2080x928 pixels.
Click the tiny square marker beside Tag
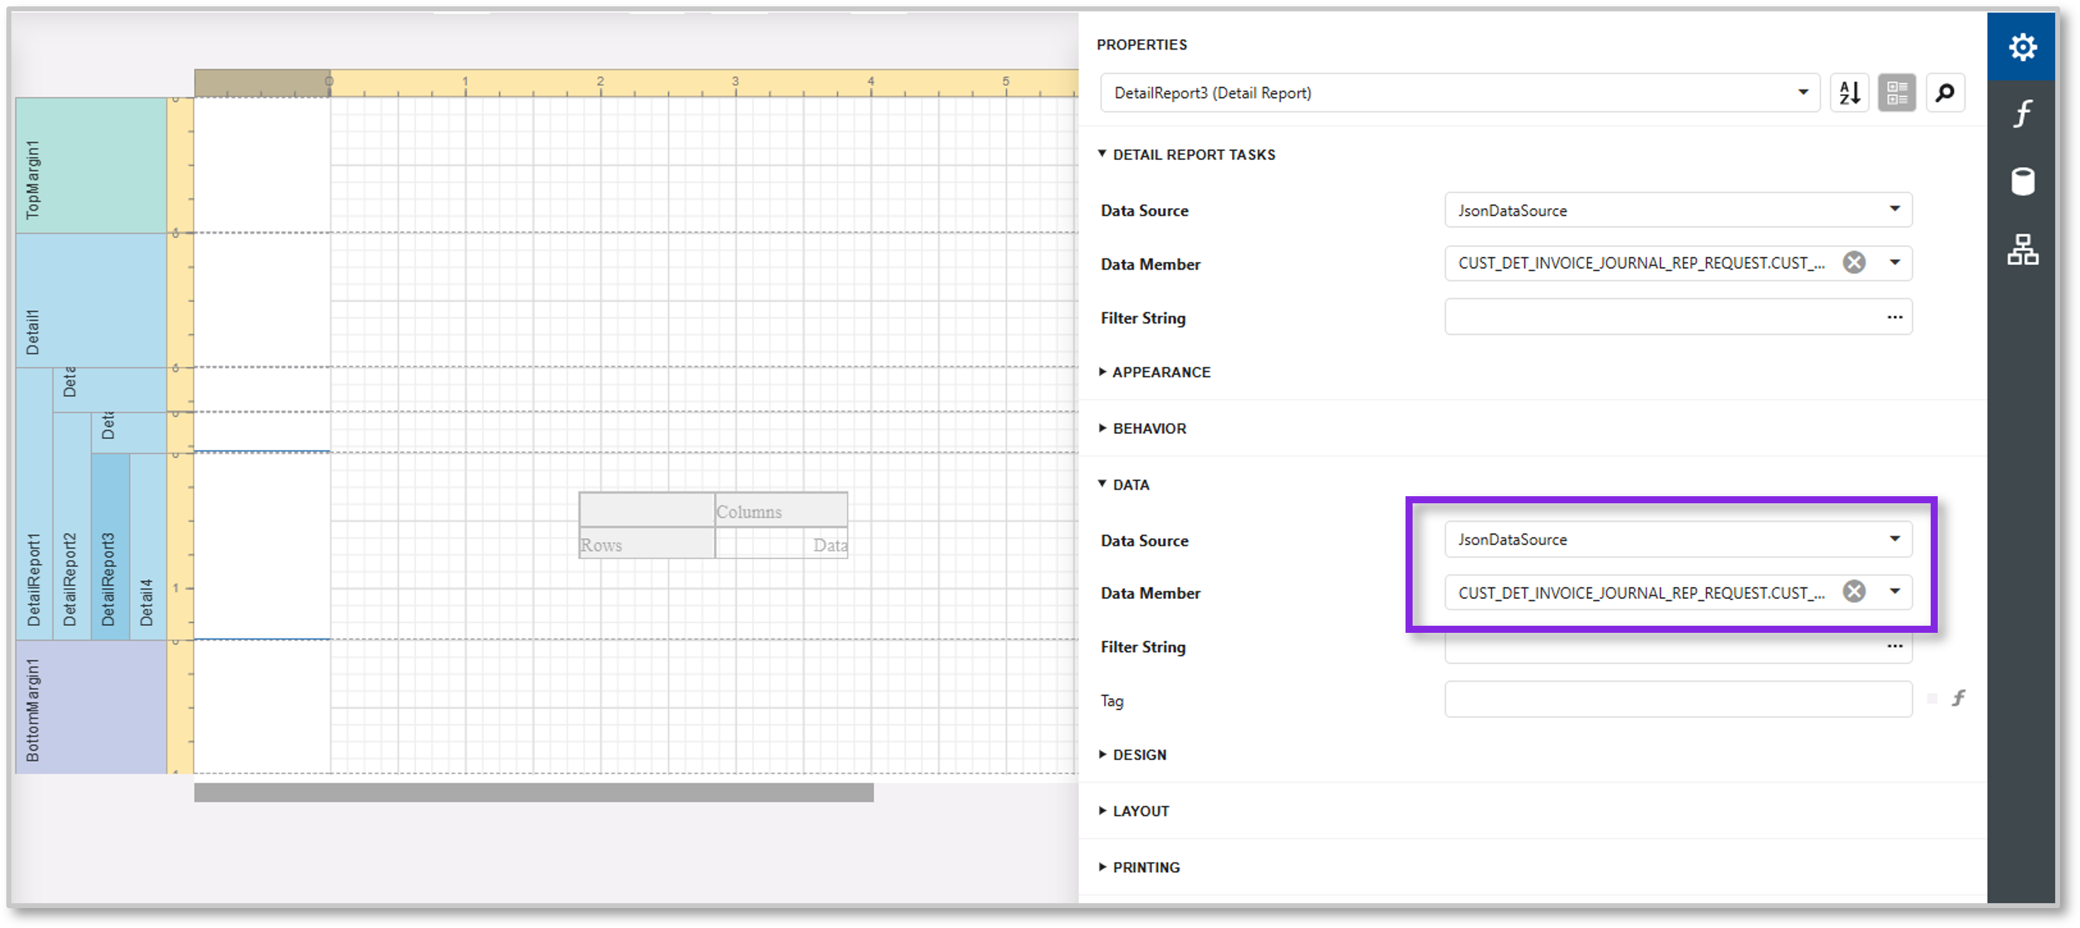pos(1931,699)
